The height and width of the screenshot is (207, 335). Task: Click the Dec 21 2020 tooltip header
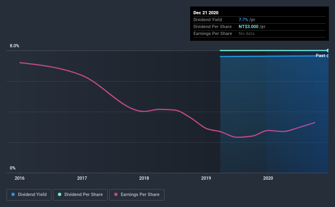(x=206, y=13)
